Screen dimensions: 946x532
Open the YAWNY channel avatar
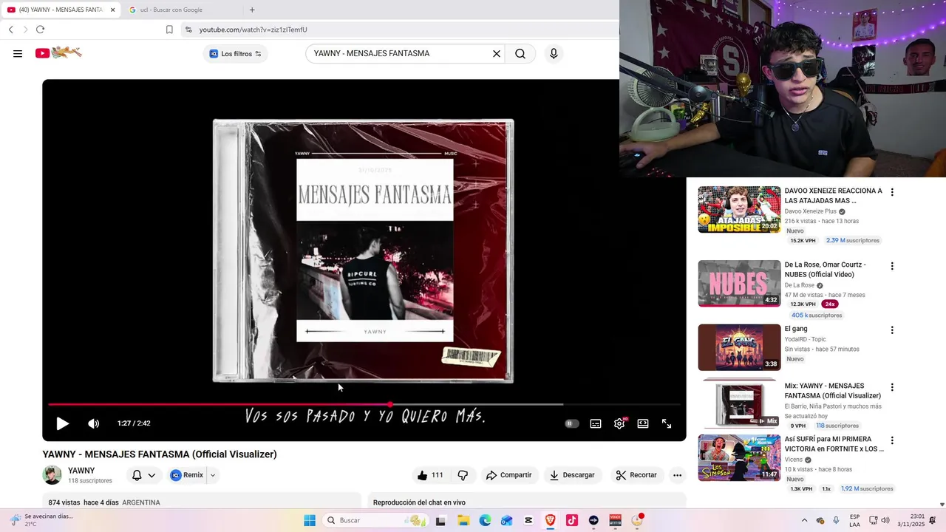pos(52,475)
